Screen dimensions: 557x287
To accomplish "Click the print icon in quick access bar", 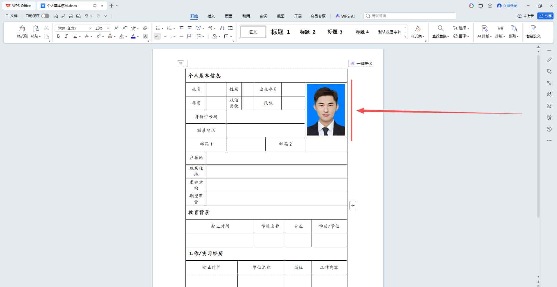I will tap(71, 16).
